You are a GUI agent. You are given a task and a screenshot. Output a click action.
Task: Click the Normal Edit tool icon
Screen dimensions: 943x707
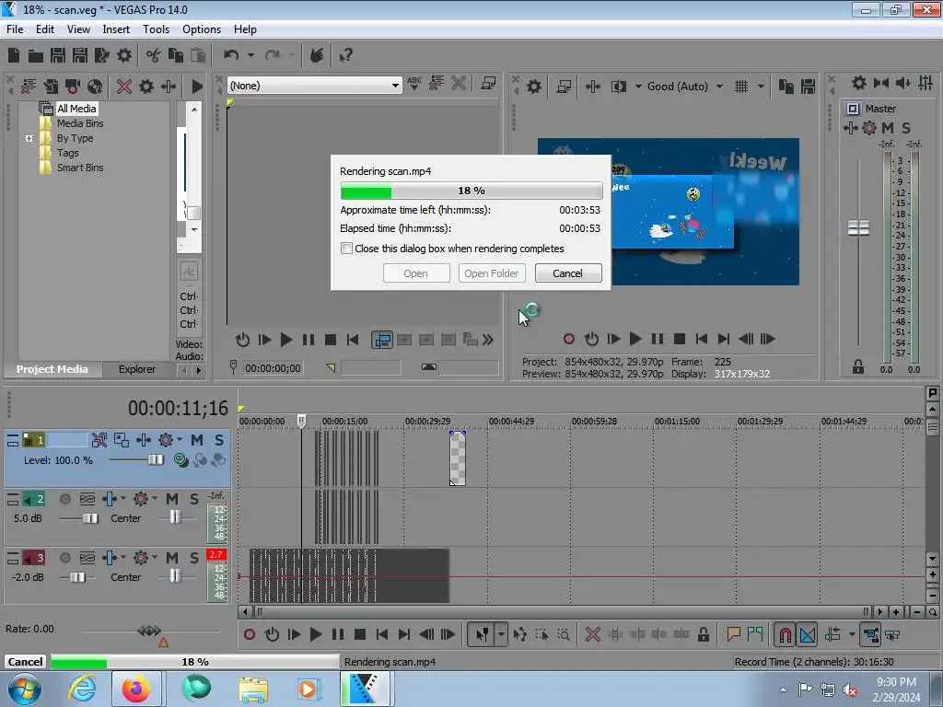tap(483, 634)
